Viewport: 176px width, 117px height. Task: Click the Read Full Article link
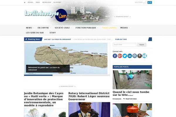(x=131, y=99)
